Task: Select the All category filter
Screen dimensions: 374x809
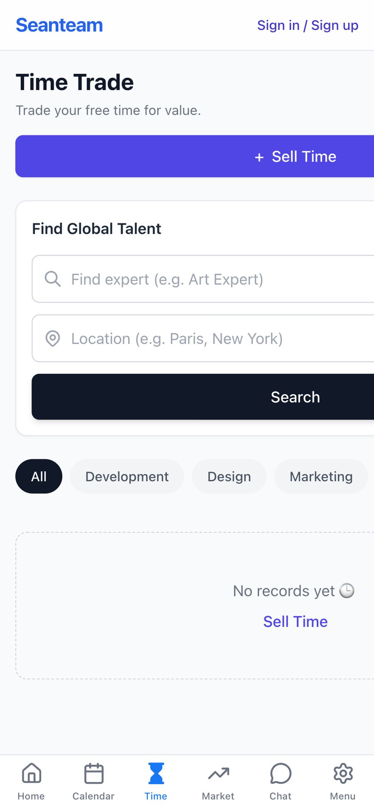Action: (x=39, y=476)
